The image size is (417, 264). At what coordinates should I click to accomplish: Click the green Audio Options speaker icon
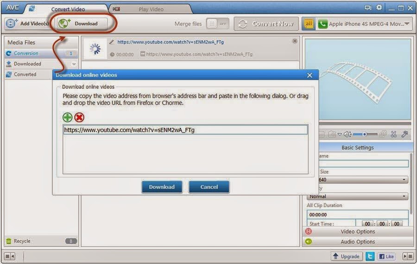(309, 241)
